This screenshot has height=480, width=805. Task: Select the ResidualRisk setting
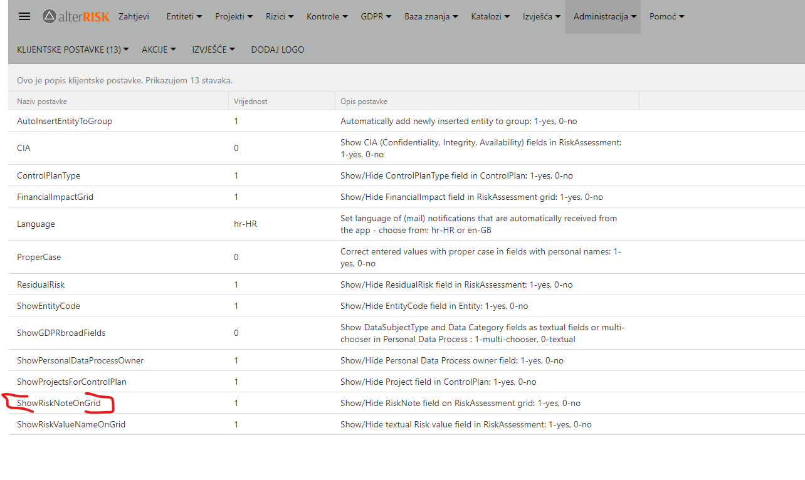(41, 284)
